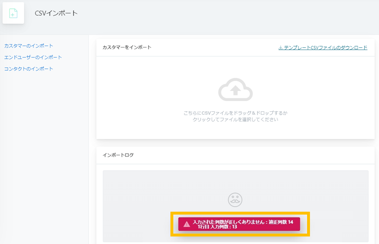Open コンタクトのインポート in the sidebar
This screenshot has width=379, height=244.
[x=28, y=69]
